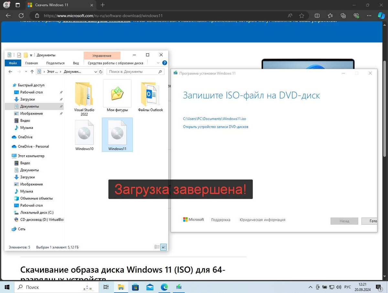Click the Read aloud icon in address bar
Screen dimensions: 388x293
(290, 16)
